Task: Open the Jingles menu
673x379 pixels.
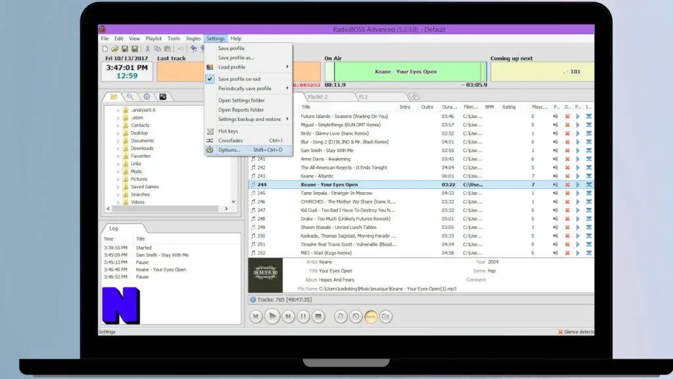Action: coord(193,39)
